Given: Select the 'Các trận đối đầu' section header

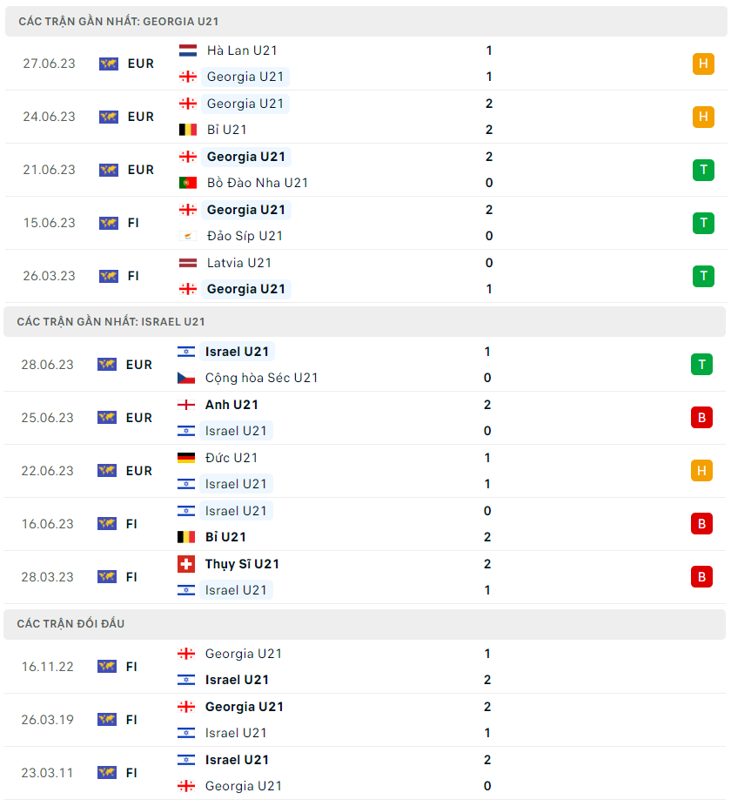Looking at the screenshot, I should tap(70, 624).
